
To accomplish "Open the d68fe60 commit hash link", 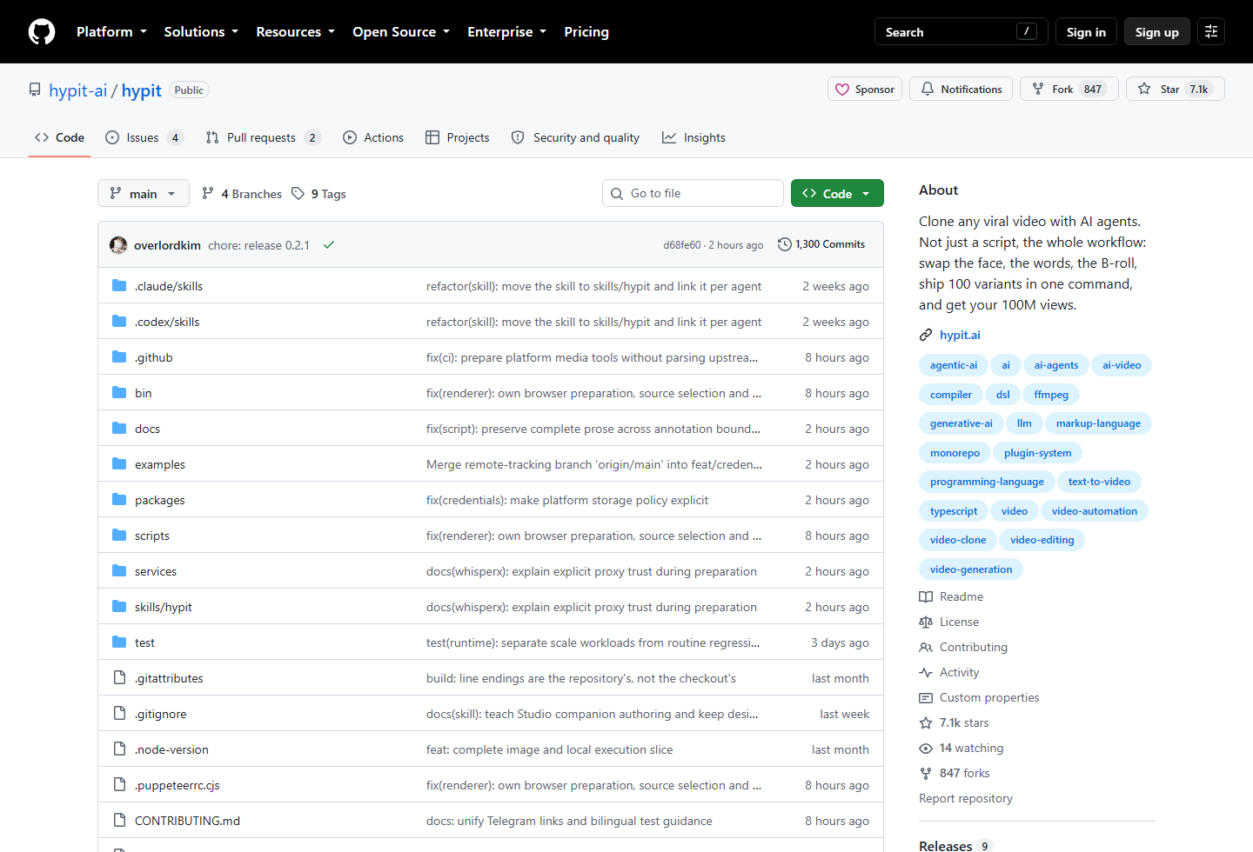I will tap(681, 245).
